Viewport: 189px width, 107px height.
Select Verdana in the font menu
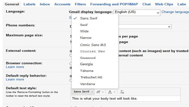coord(87,84)
